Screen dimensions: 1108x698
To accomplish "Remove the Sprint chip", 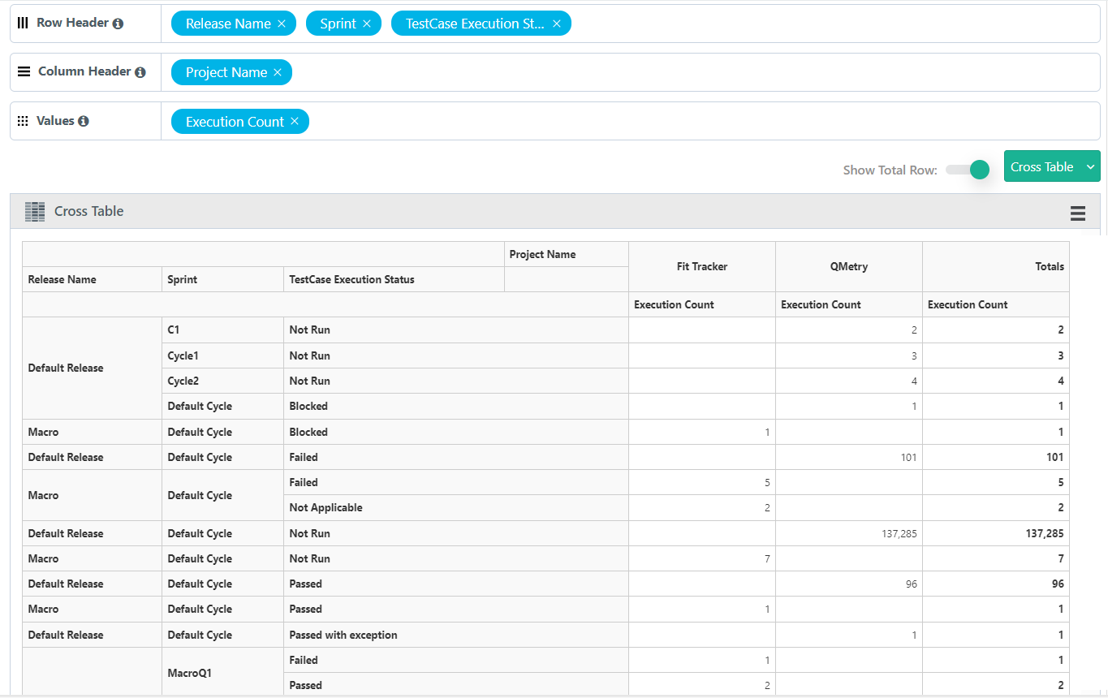I will (367, 24).
